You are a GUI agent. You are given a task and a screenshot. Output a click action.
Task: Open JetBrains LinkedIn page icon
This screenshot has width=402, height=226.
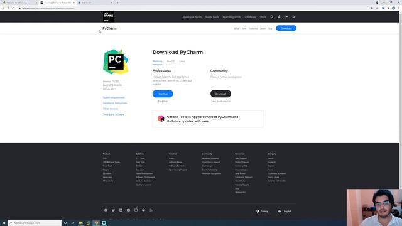tap(121, 210)
